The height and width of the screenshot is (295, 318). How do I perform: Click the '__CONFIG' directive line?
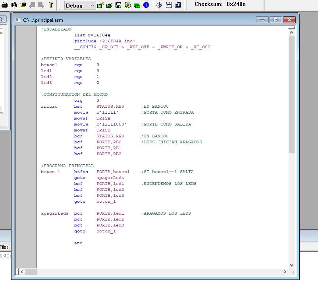click(143, 47)
